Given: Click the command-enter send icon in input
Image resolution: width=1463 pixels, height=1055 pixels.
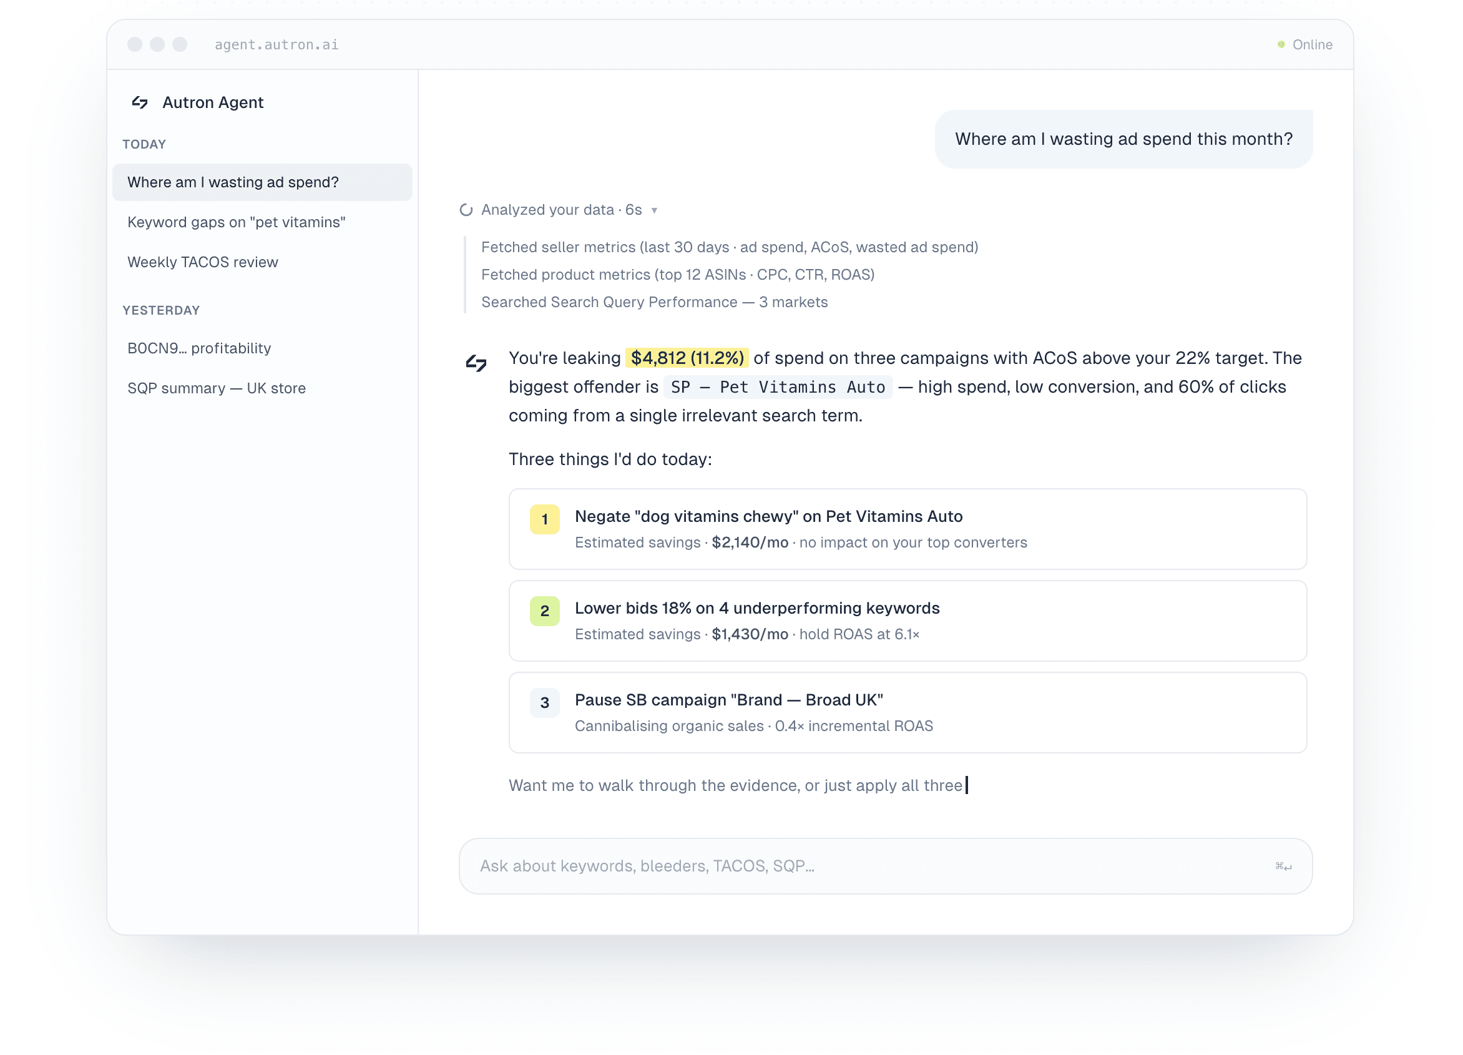Looking at the screenshot, I should point(1284,866).
